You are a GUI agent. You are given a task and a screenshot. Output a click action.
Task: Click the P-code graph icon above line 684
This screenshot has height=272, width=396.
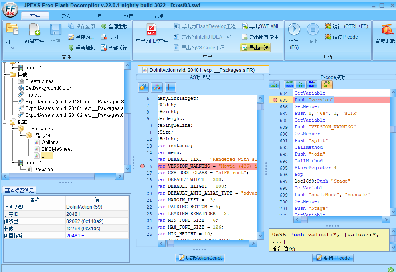[274, 85]
